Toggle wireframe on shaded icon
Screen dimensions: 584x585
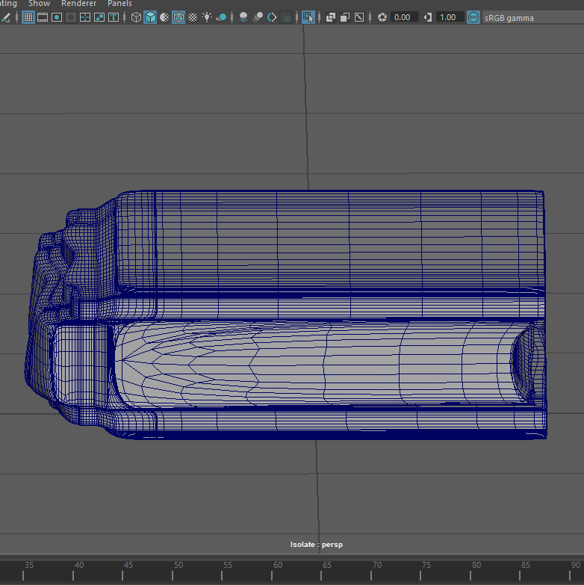(x=178, y=17)
